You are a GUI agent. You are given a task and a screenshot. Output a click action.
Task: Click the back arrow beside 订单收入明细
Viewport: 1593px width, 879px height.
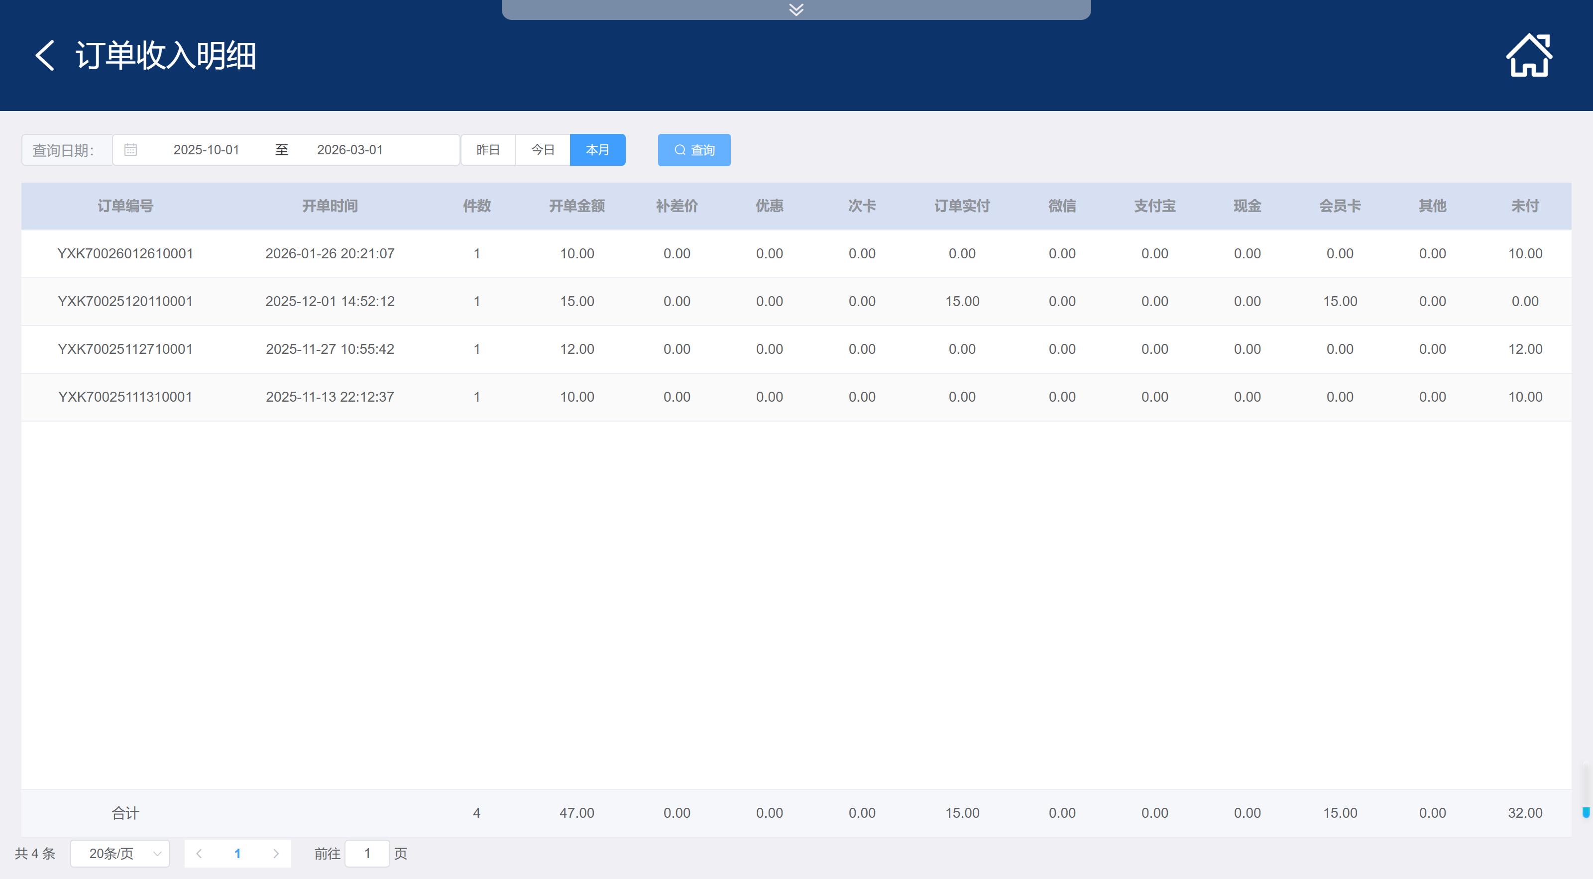point(44,56)
